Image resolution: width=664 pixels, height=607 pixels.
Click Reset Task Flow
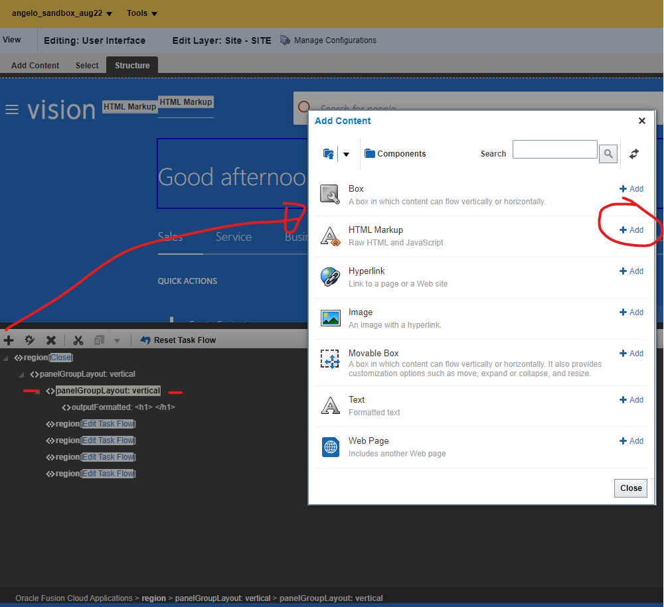[178, 340]
